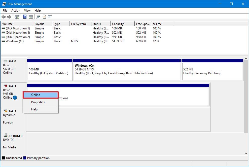Viewport: 249px width, 167px height.
Task: Click the 502 MB Recovery Partition block
Action: pos(212,70)
